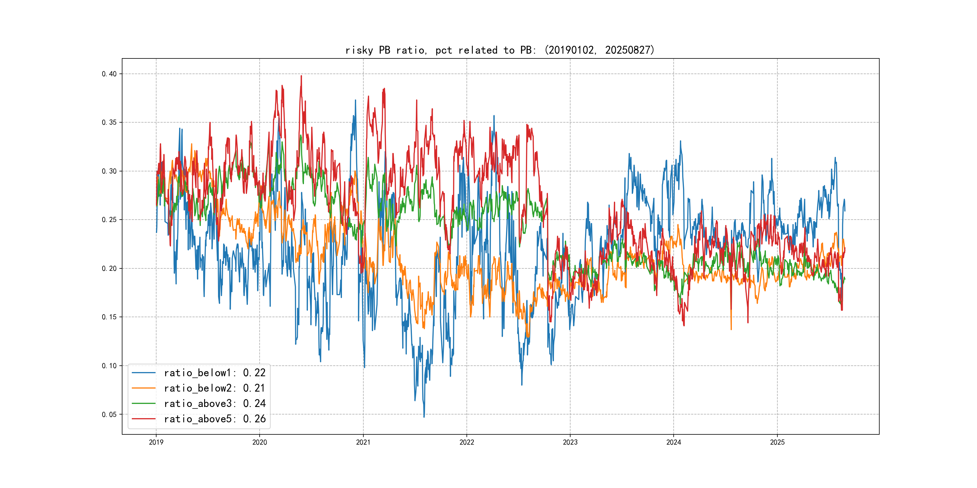Select the 'ratio_below2: 0.21' legend label
977x488 pixels.
215,388
